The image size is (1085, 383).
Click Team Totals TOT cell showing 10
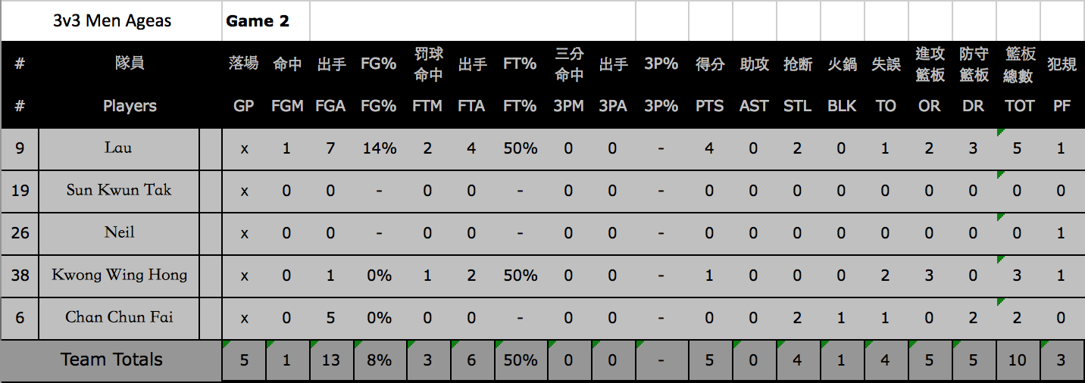[x=1018, y=360]
